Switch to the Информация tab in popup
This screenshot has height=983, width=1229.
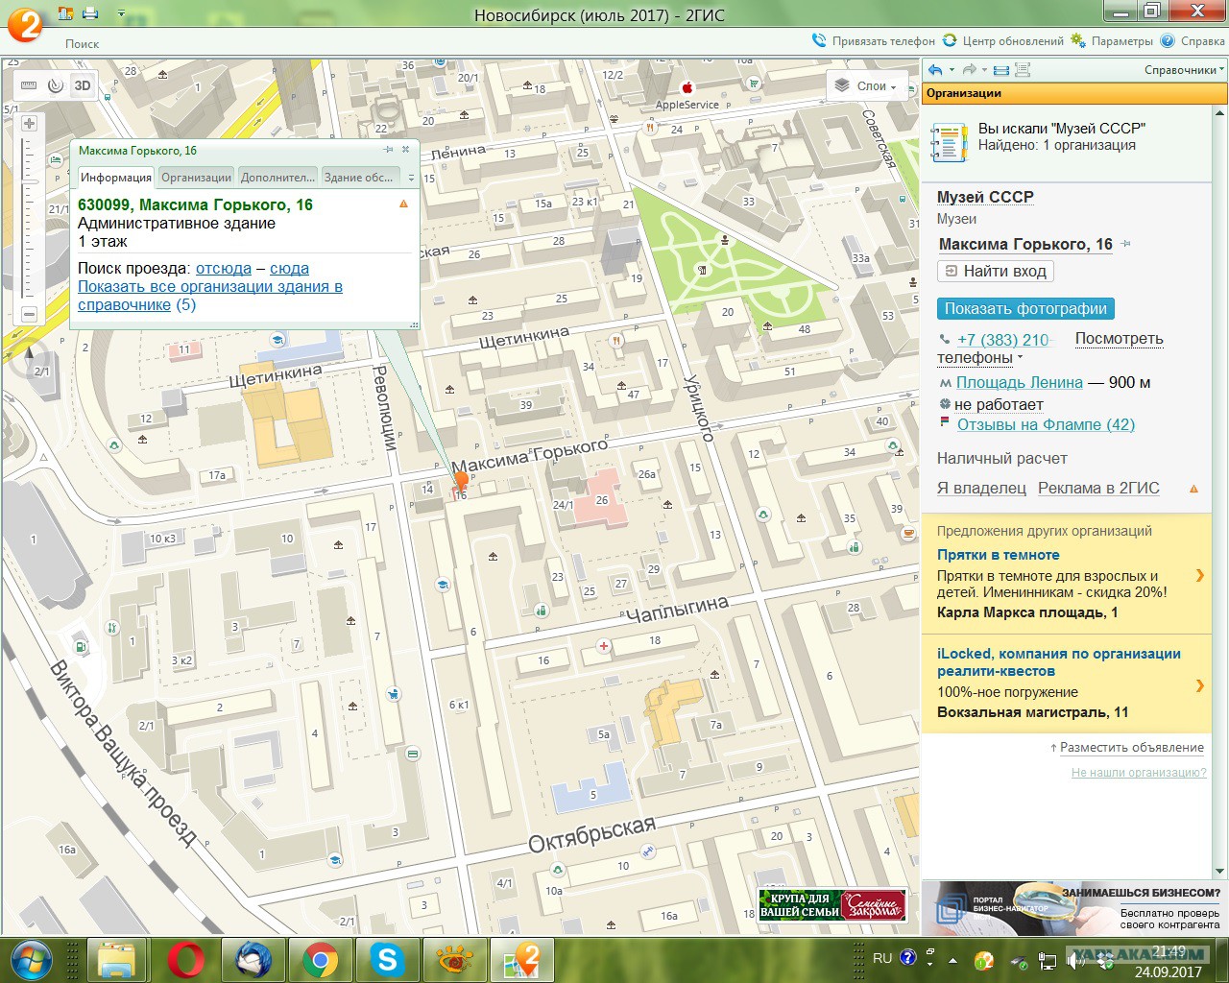point(116,177)
